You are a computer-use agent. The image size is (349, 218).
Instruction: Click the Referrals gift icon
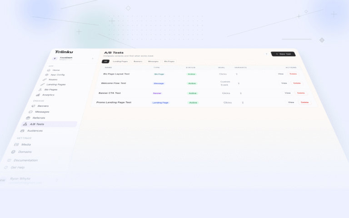point(28,118)
